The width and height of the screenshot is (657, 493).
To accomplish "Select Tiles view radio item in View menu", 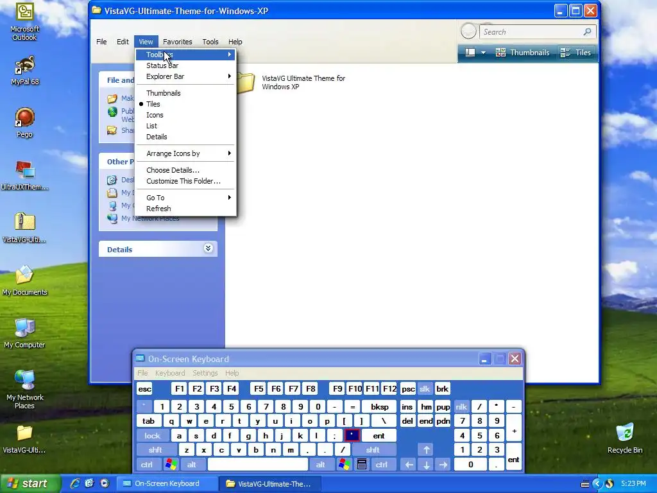I will coord(185,104).
